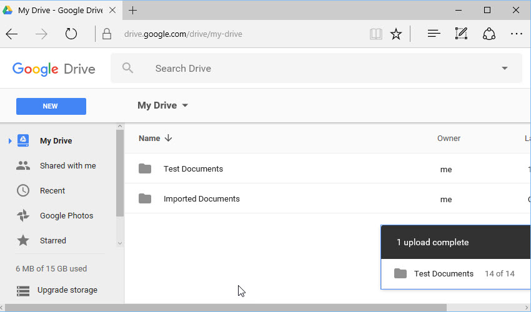The image size is (531, 312).
Task: Click the Test Documents folder icon in list
Action: 145,168
